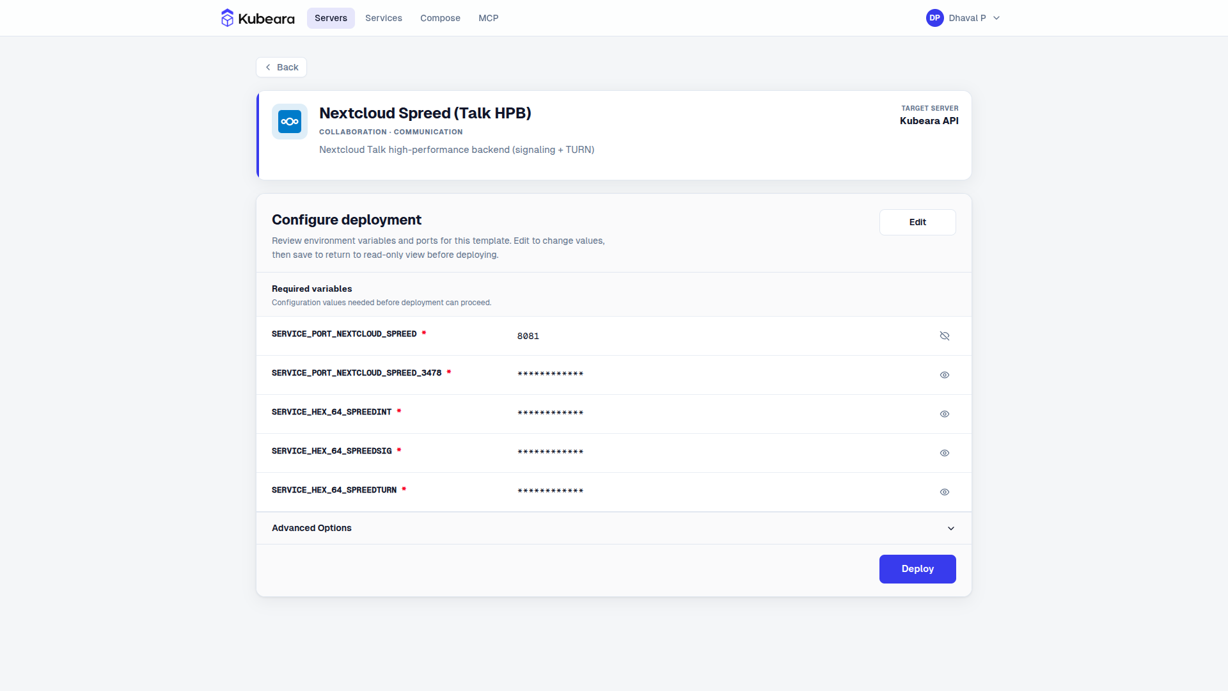Click the masked SERVICE_HEX_64_SPREEDINT value
1228x691 pixels.
550,413
